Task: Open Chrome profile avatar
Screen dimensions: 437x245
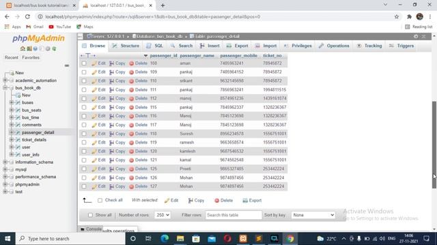Action: point(420,16)
